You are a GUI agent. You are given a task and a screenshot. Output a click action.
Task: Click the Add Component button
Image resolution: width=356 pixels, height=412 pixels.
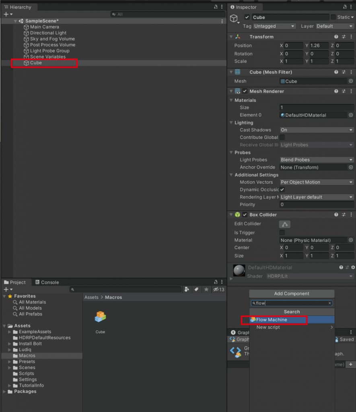pyautogui.click(x=292, y=294)
